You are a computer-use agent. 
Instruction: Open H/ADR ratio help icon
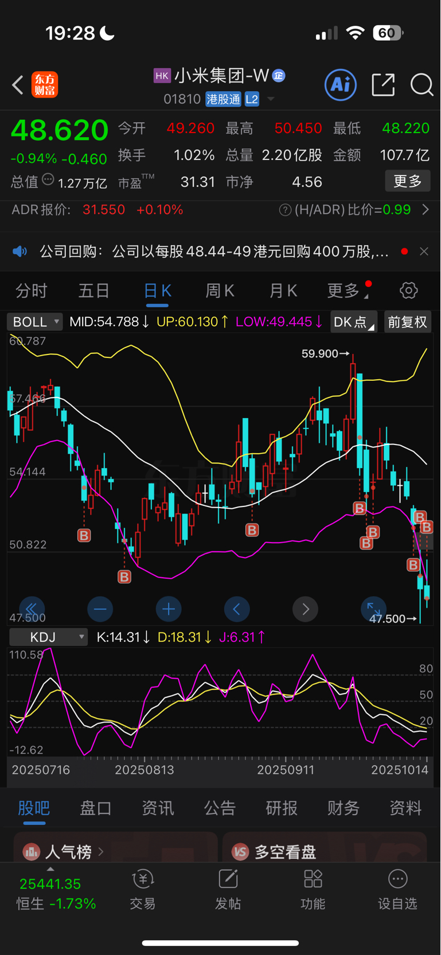click(285, 210)
